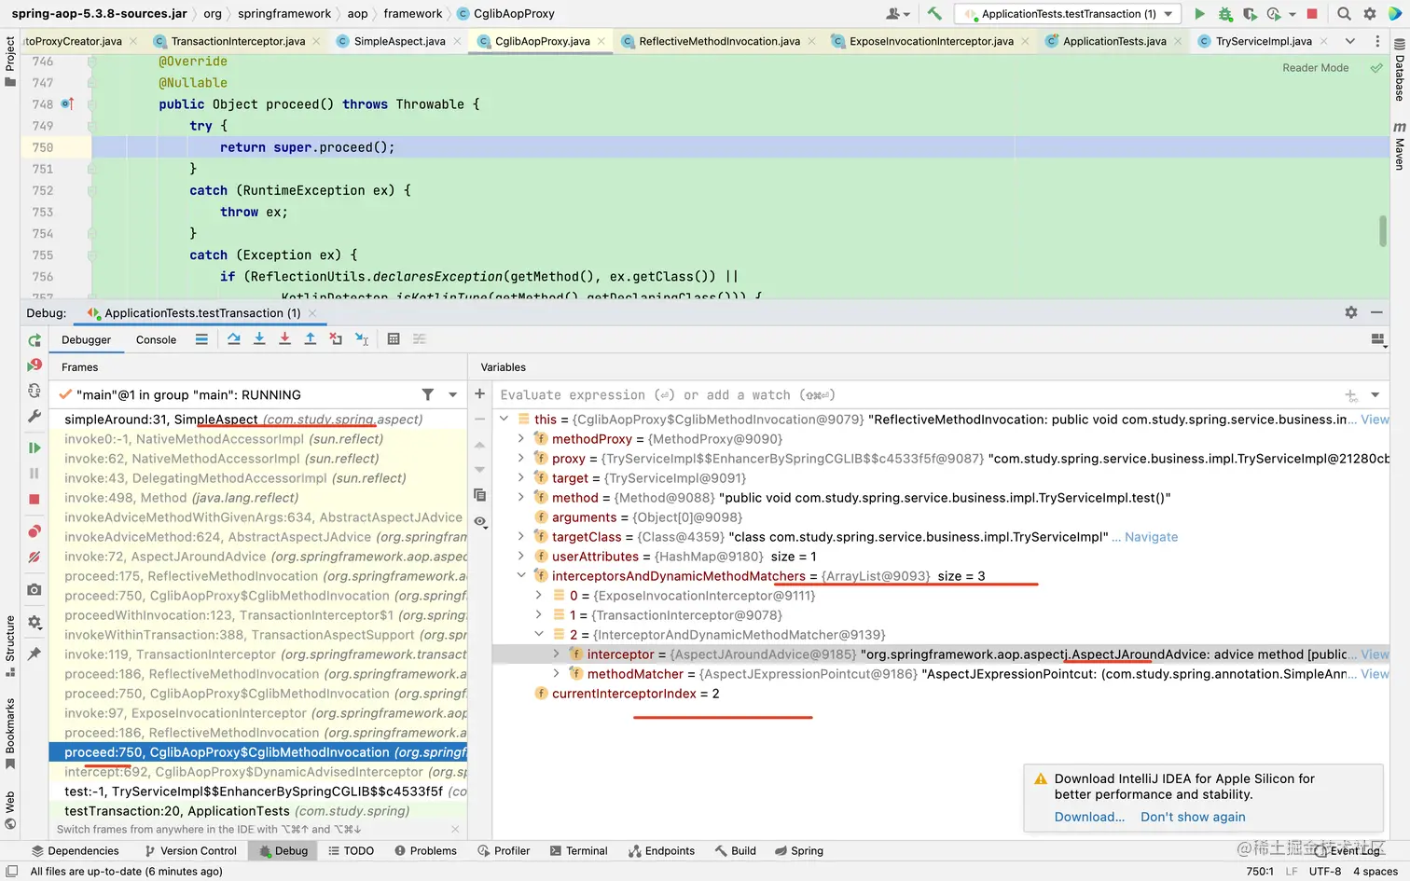
Task: Open Search Everywhere magnifier icon
Action: (x=1344, y=14)
